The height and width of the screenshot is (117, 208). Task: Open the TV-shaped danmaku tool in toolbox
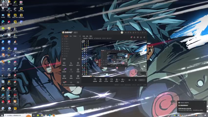[71, 77]
